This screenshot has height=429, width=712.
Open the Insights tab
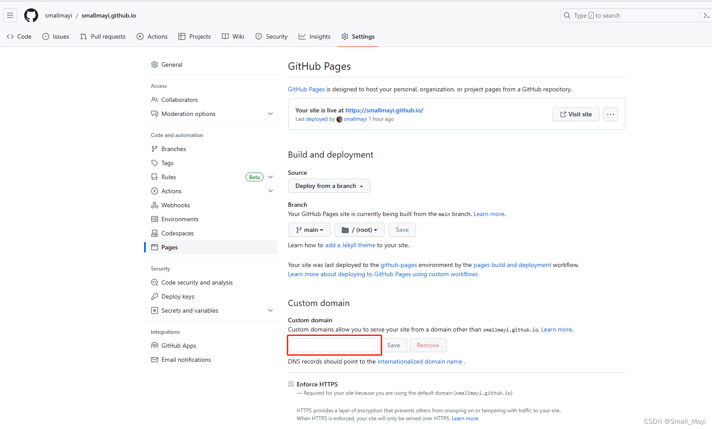click(x=314, y=36)
